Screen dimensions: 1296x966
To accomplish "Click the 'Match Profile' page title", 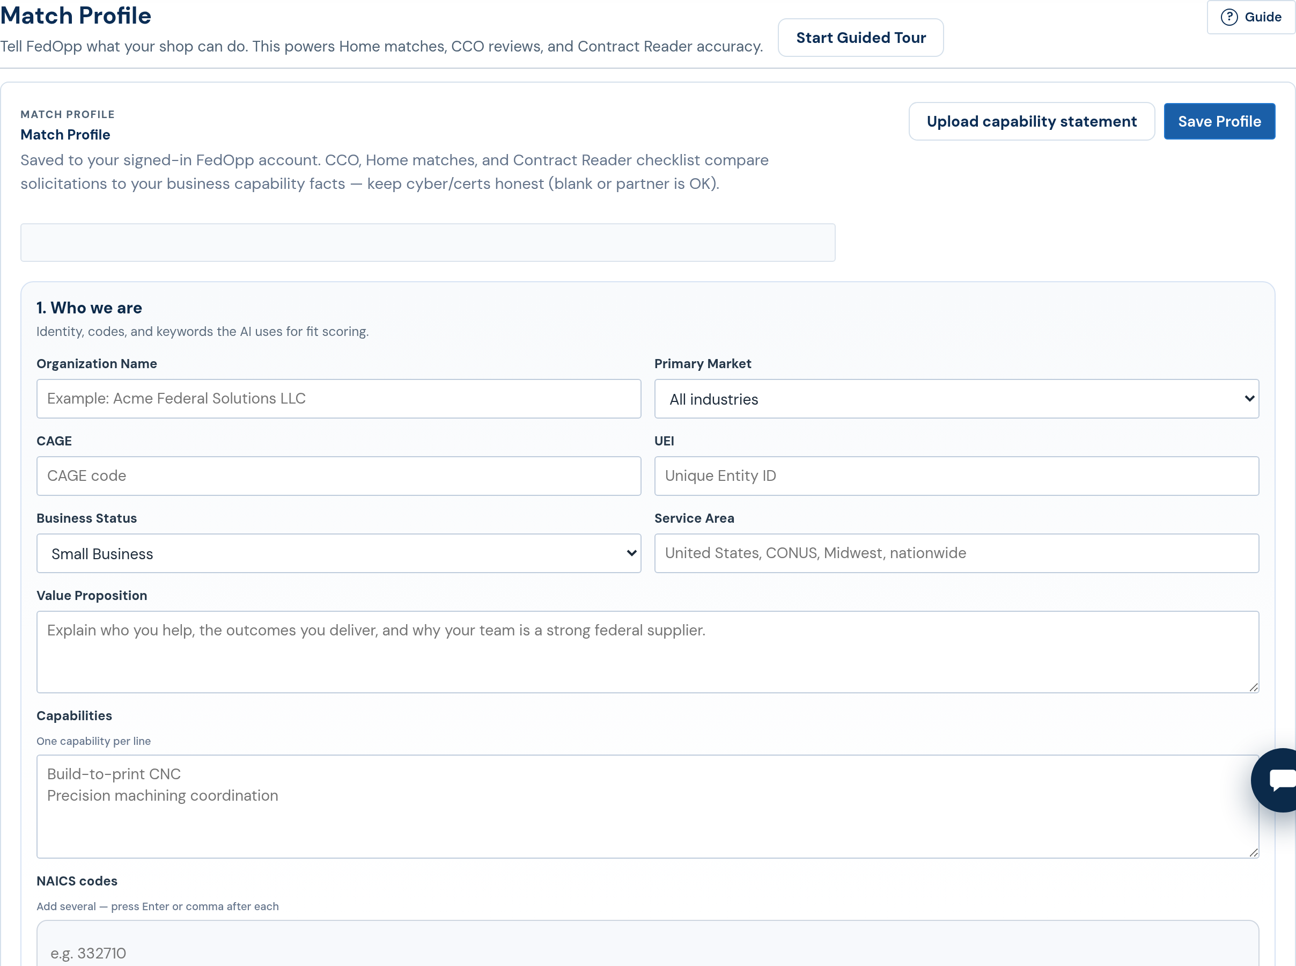I will (76, 15).
